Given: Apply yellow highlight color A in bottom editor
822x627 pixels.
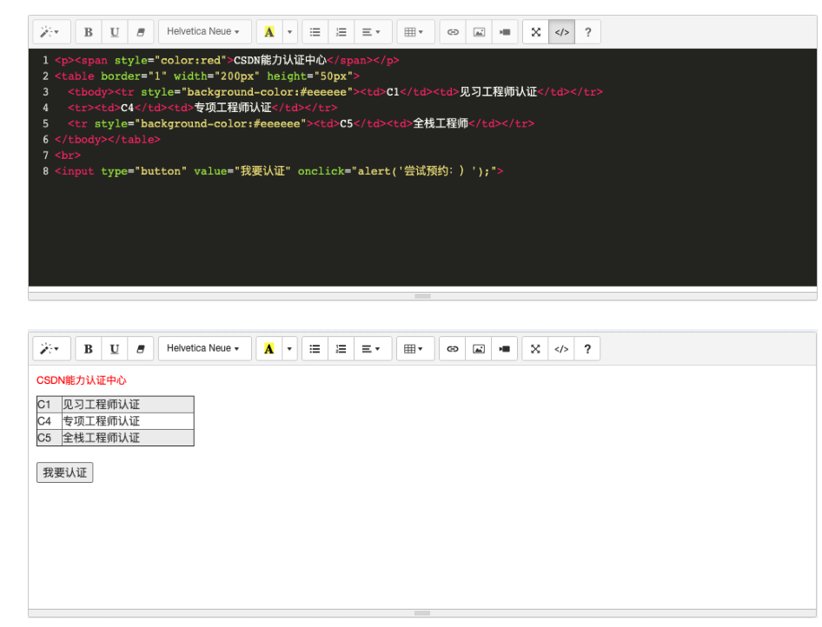Looking at the screenshot, I should point(269,349).
